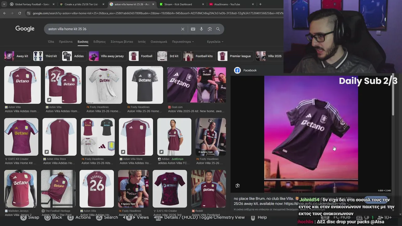The width and height of the screenshot is (402, 226).
Task: Close the AtsaStreams YouTube tab
Action: pyautogui.click(x=253, y=4)
